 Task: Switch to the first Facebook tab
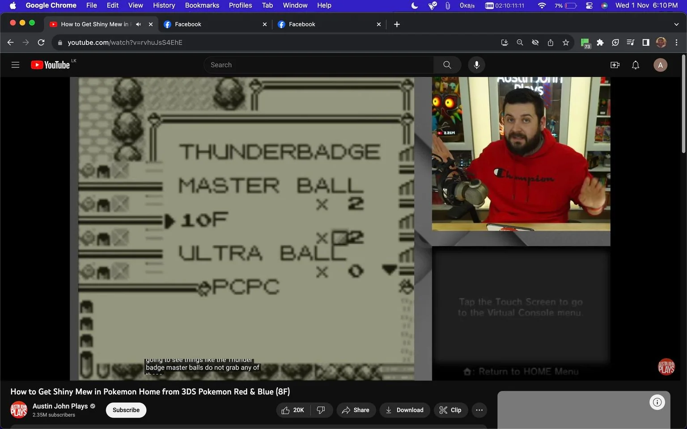coord(215,24)
